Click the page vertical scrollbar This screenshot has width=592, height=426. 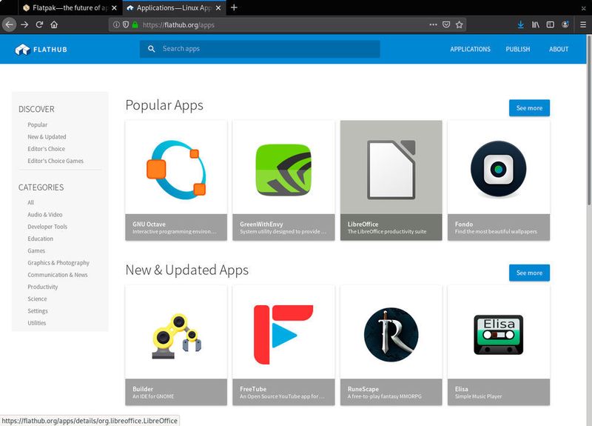click(589, 120)
